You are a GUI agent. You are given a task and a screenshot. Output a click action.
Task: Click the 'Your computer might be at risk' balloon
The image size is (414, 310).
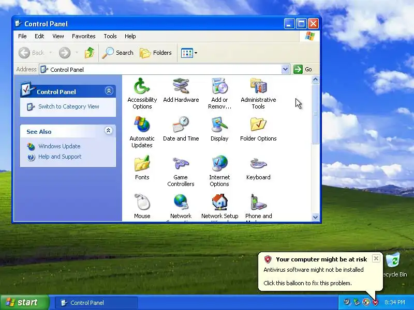point(320,272)
